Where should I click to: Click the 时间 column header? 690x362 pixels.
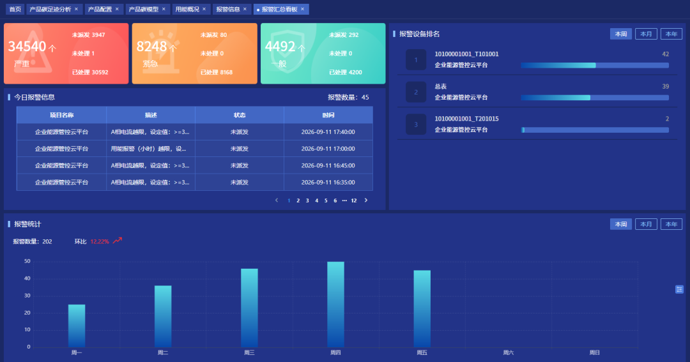click(328, 115)
